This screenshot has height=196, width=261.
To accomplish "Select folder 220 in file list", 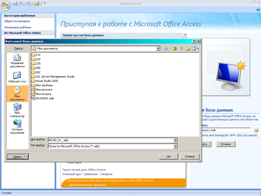I will [36, 59].
